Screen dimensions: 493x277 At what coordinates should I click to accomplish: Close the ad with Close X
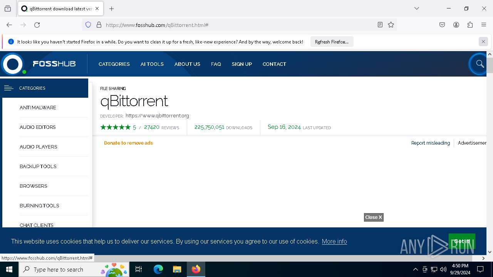(x=374, y=217)
